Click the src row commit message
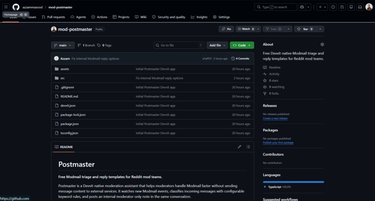375x201 pixels. click(159, 78)
